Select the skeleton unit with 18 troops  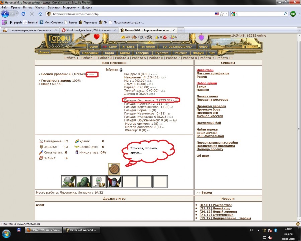coord(99,182)
